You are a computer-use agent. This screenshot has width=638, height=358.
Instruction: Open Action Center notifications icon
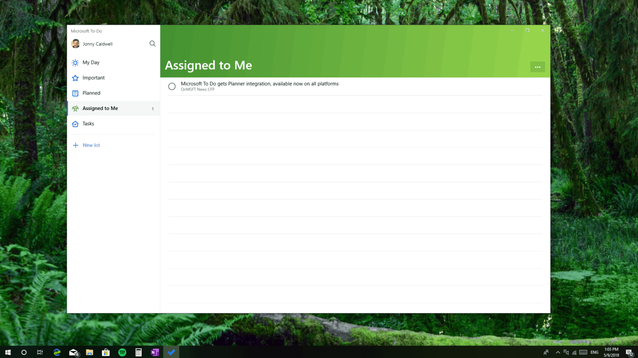pos(630,352)
